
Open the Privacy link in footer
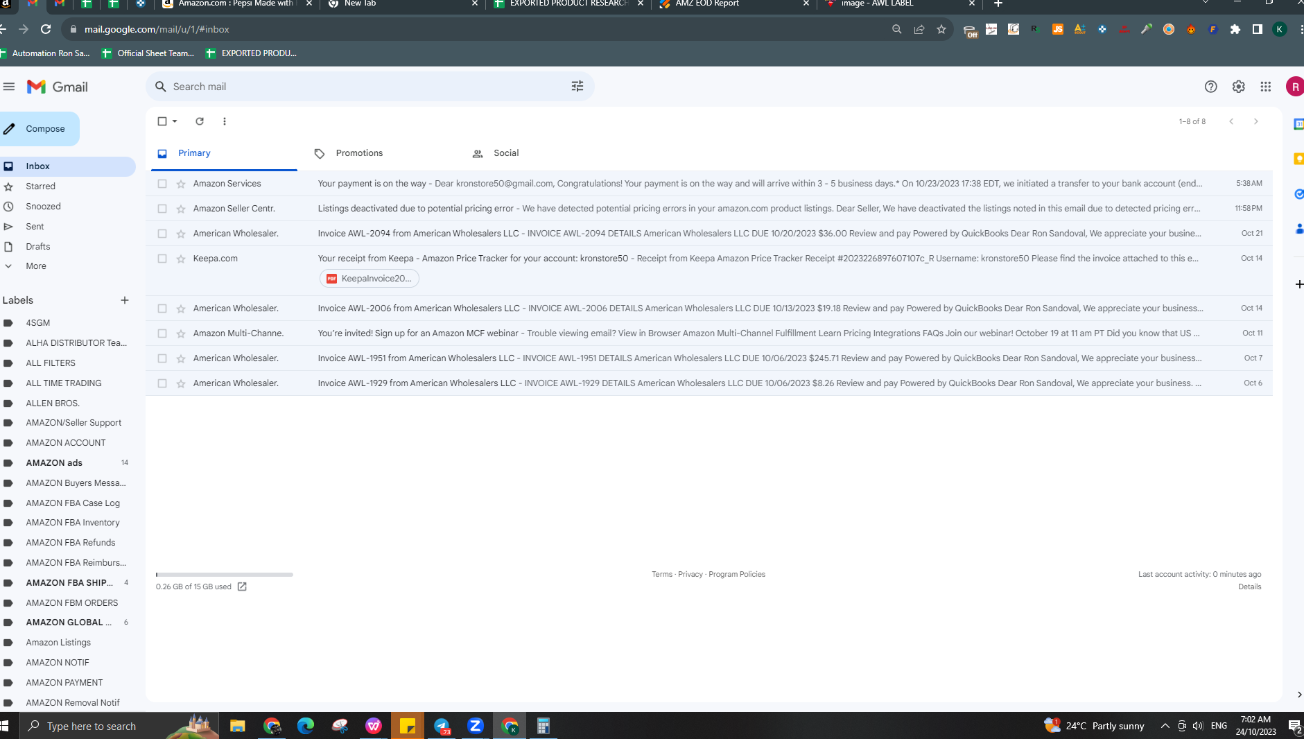coord(690,574)
